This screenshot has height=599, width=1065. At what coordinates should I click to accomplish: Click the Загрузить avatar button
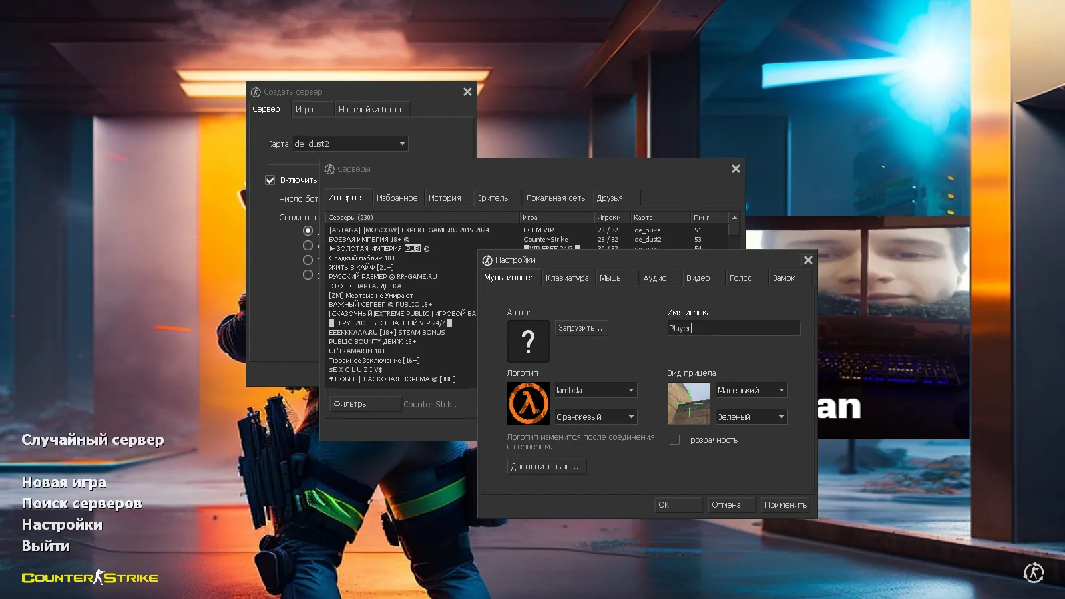tap(580, 328)
